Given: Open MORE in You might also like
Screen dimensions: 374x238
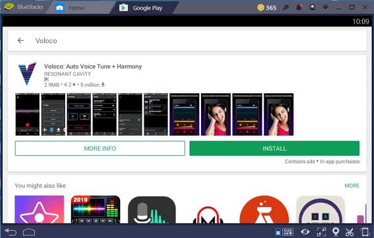Looking at the screenshot, I should tap(352, 186).
